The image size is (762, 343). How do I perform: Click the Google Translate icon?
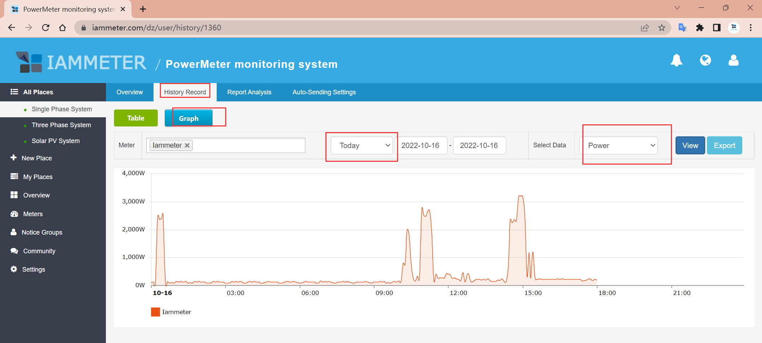click(x=682, y=28)
